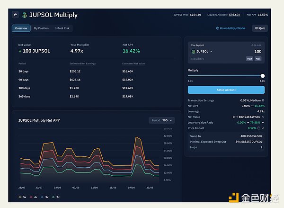Image resolution: width=284 pixels, height=208 pixels.
Task: Click the book icon on the Quiz button
Action: pyautogui.click(x=257, y=28)
